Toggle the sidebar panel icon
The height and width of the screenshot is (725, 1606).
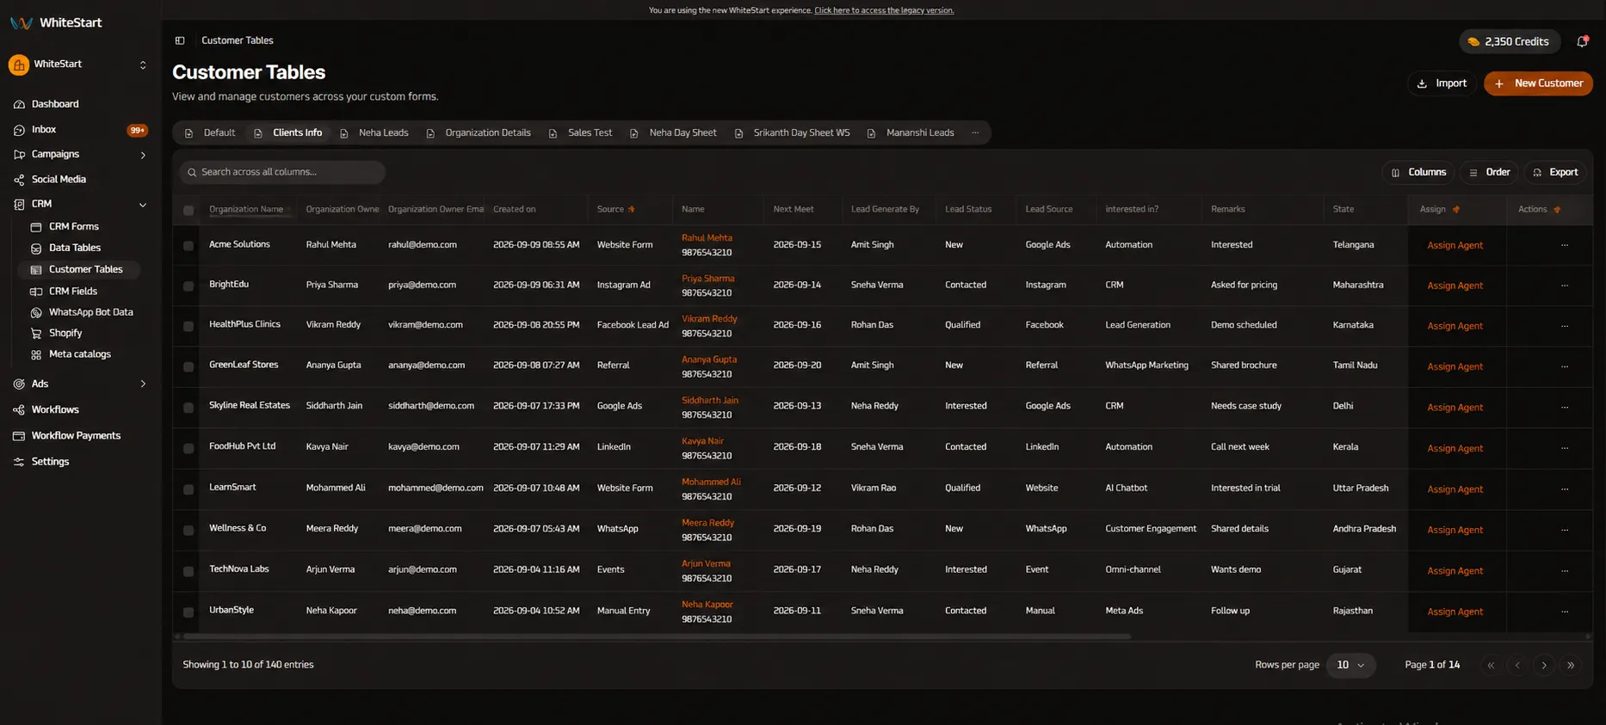[180, 40]
